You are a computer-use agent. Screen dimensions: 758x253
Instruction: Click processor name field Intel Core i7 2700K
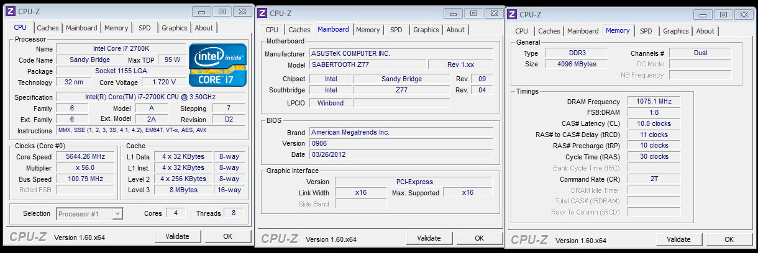(x=121, y=48)
